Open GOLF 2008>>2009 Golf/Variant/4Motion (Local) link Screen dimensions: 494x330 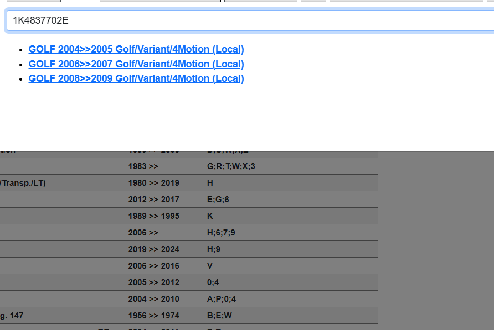click(136, 78)
